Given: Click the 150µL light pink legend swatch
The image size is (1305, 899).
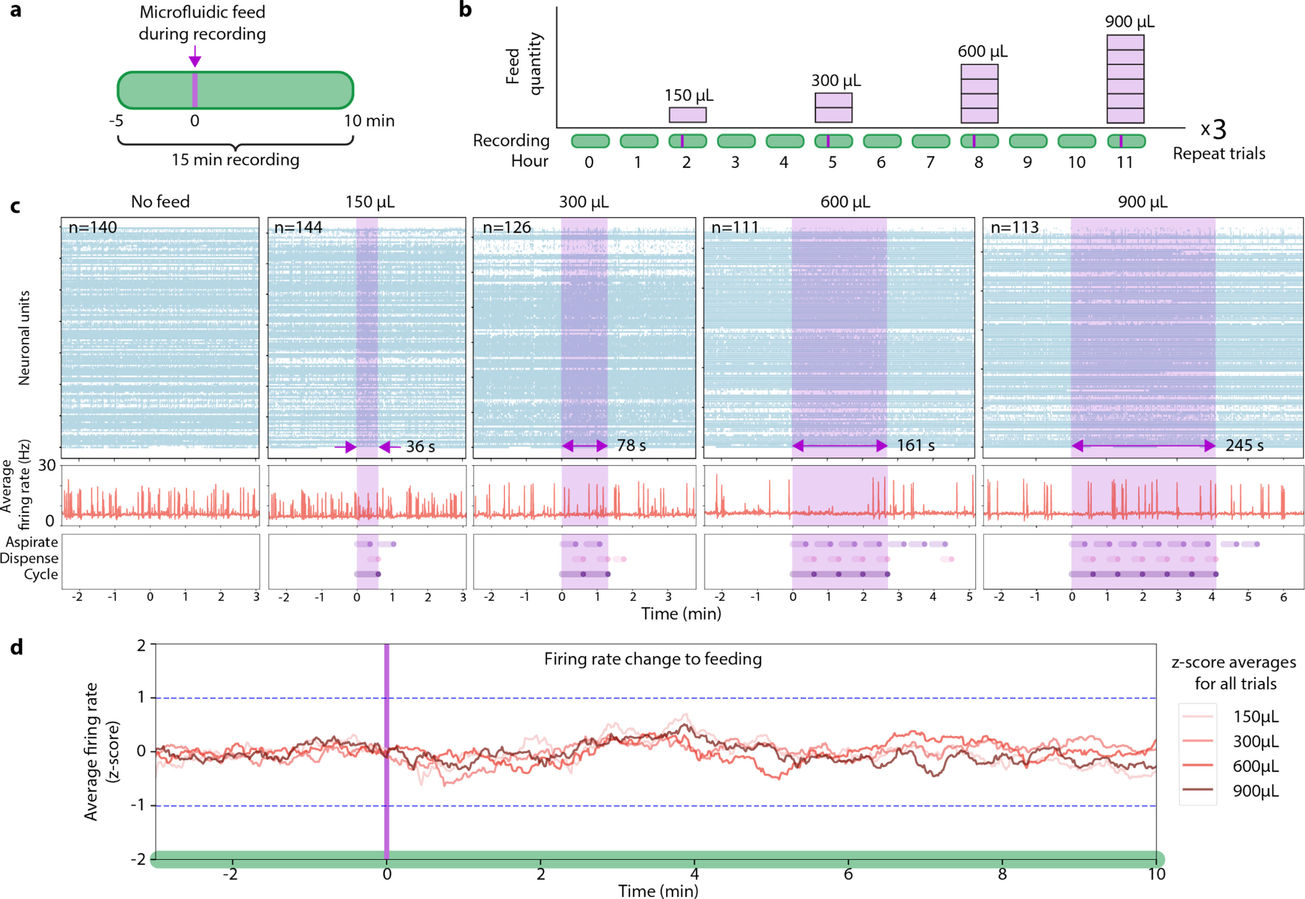Looking at the screenshot, I should click(1197, 716).
